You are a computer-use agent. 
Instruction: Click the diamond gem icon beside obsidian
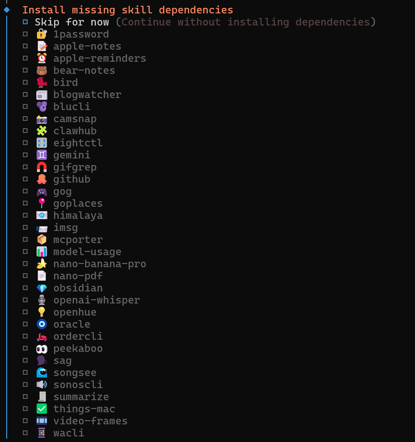tap(42, 288)
